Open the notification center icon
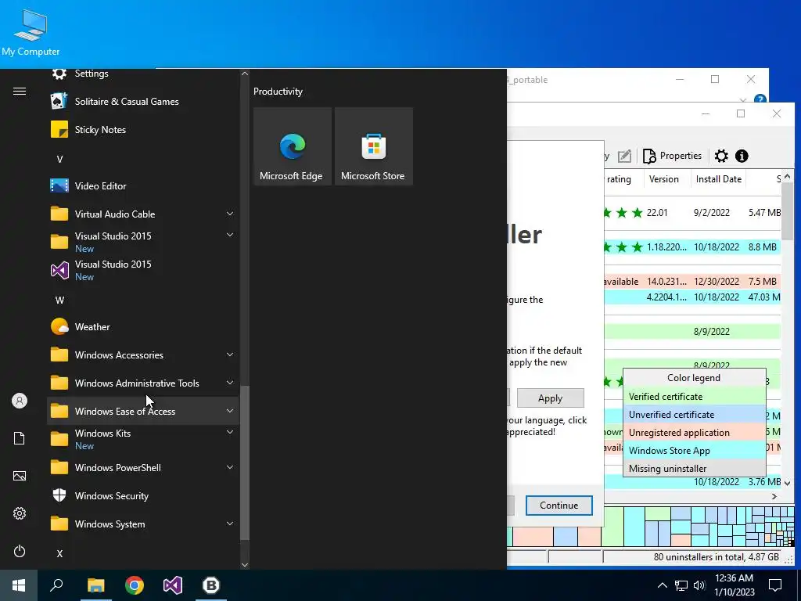801x601 pixels. click(x=775, y=585)
